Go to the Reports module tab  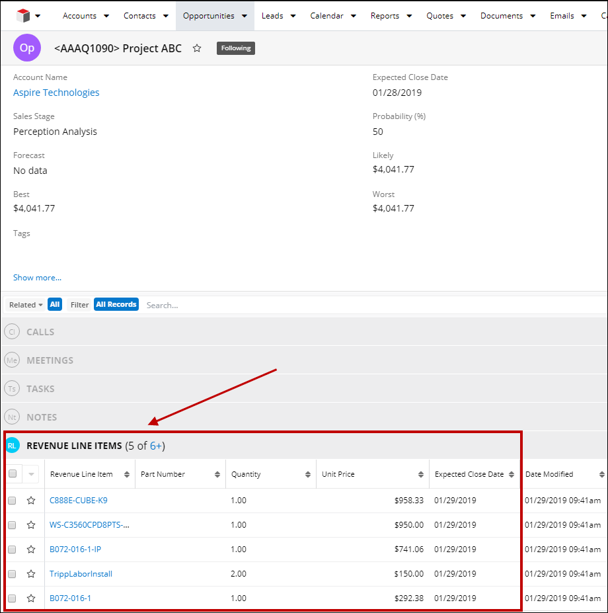click(385, 16)
